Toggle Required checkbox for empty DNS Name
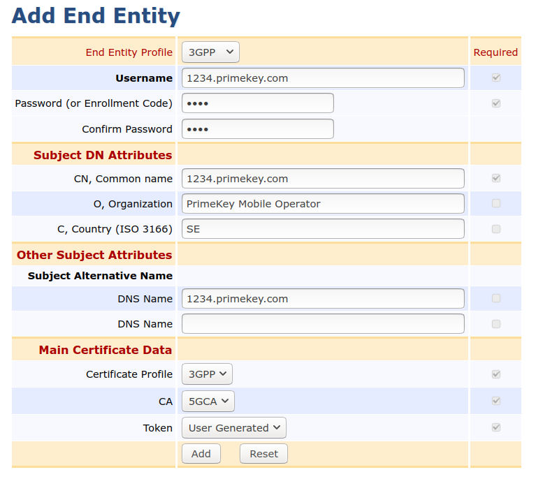536x479 pixels. pos(496,324)
